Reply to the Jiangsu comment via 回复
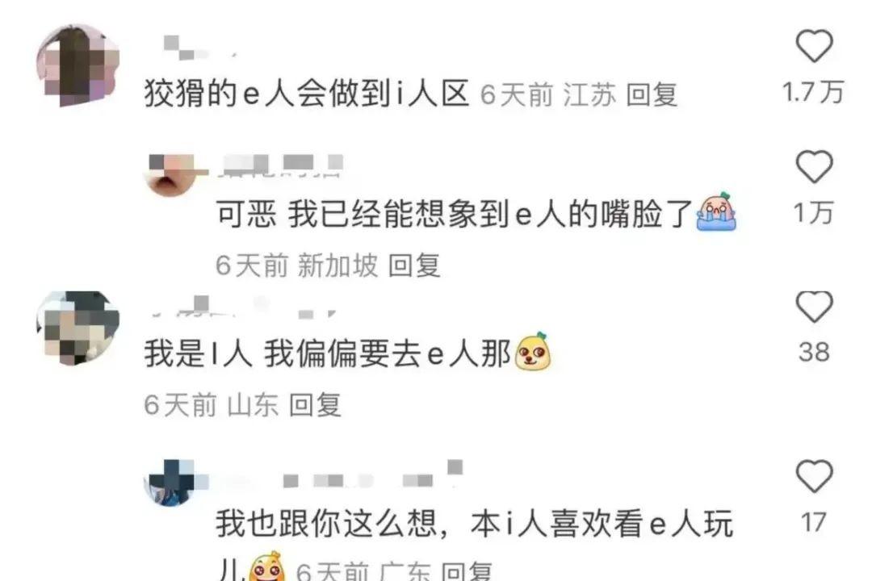Screen dimensions: 872x581 652,94
